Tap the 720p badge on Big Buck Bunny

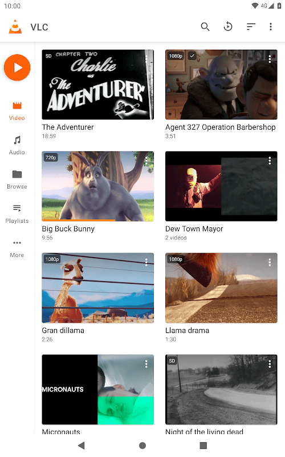[x=51, y=158]
